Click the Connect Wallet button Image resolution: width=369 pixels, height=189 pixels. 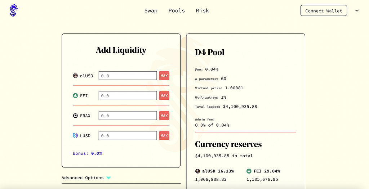pyautogui.click(x=324, y=10)
